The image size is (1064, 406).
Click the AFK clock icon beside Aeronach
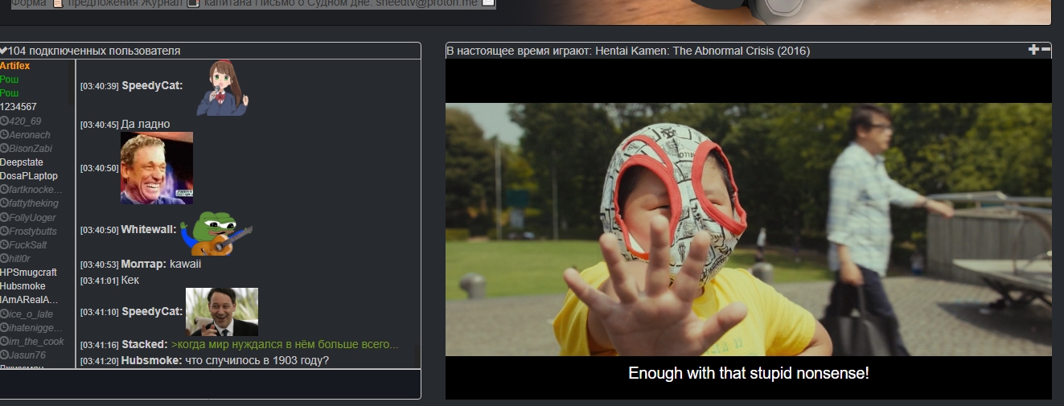pyautogui.click(x=4, y=135)
